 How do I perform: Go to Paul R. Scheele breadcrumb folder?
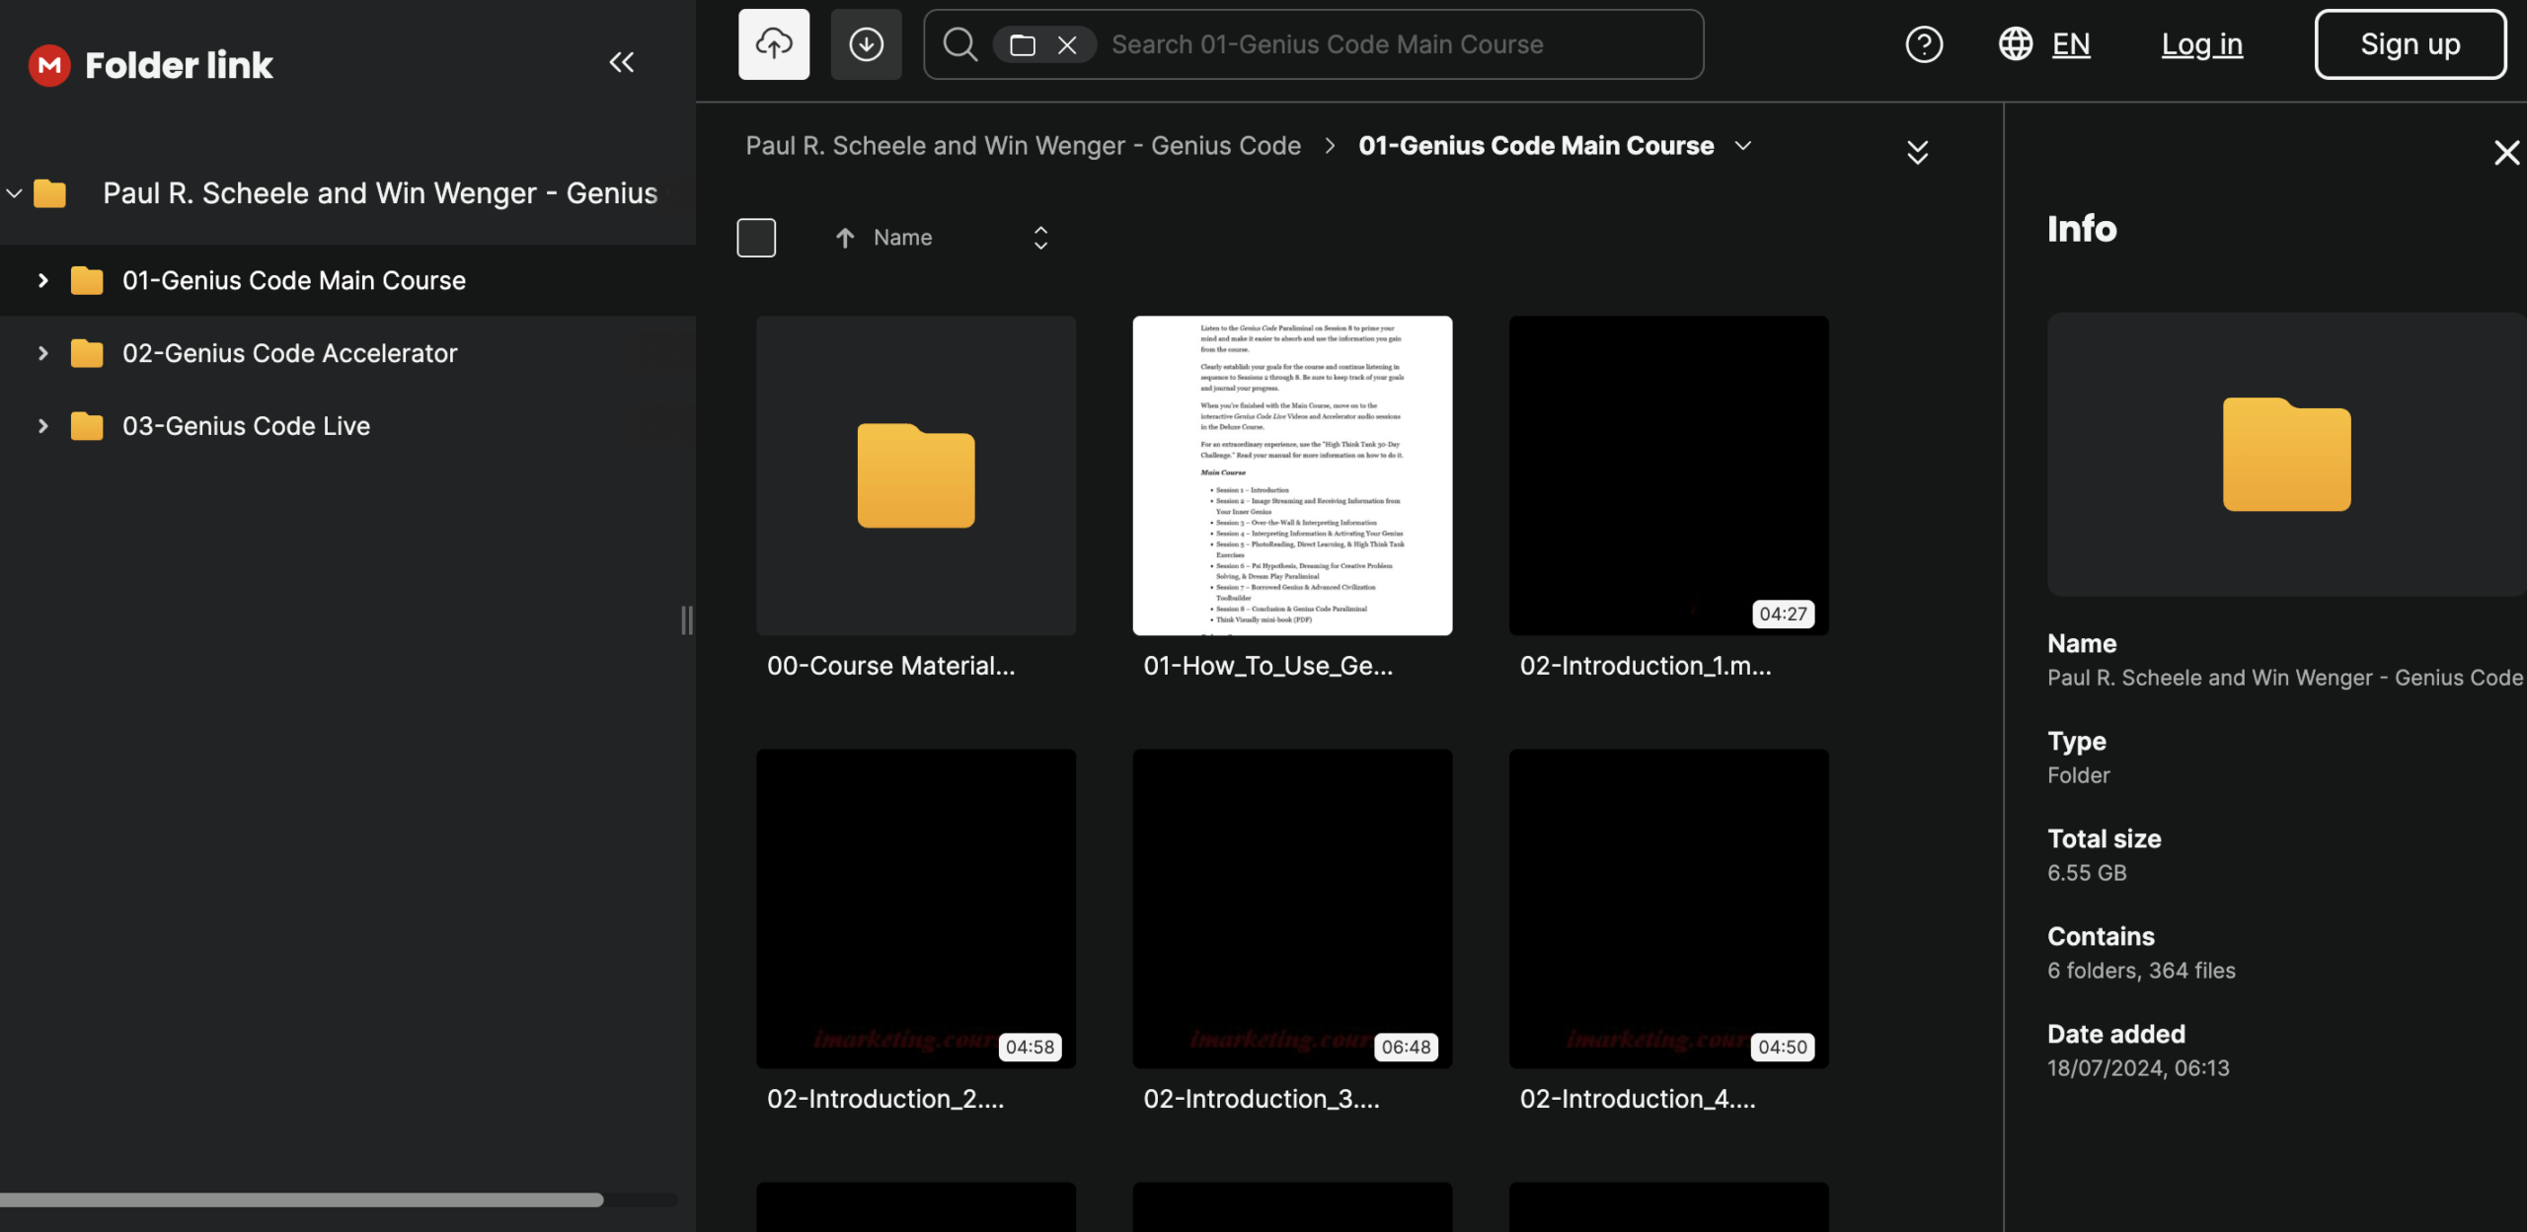(x=1023, y=146)
